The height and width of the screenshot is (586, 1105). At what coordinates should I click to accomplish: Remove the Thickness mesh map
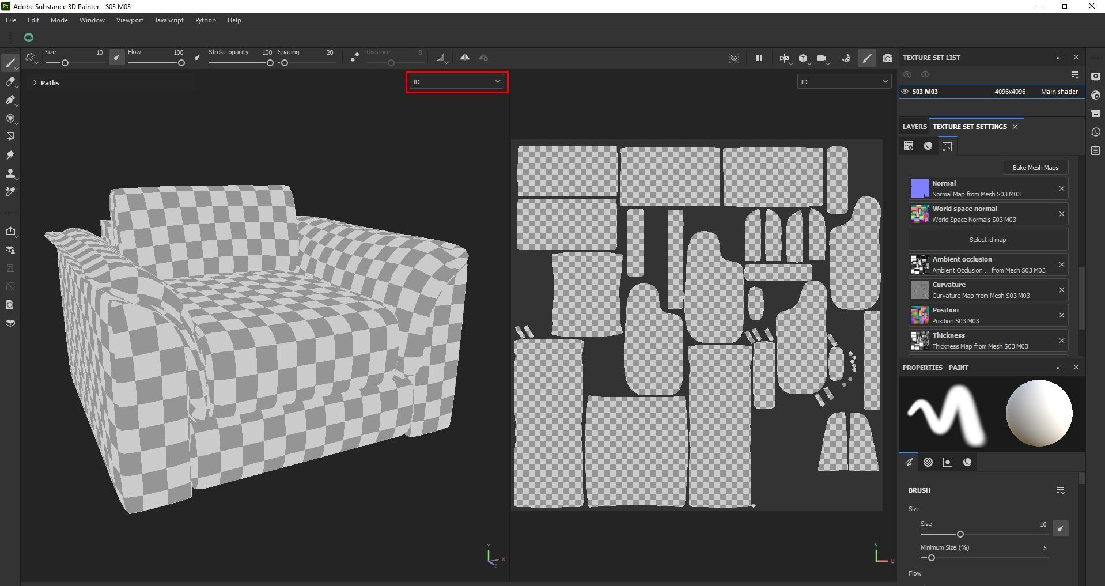pyautogui.click(x=1061, y=341)
